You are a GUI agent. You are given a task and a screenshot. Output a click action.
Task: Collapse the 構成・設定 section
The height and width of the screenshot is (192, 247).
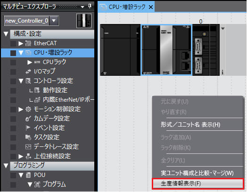pyautogui.click(x=6, y=34)
